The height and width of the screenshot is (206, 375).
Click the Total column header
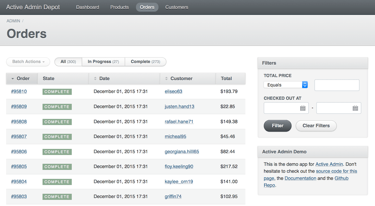pos(231,78)
